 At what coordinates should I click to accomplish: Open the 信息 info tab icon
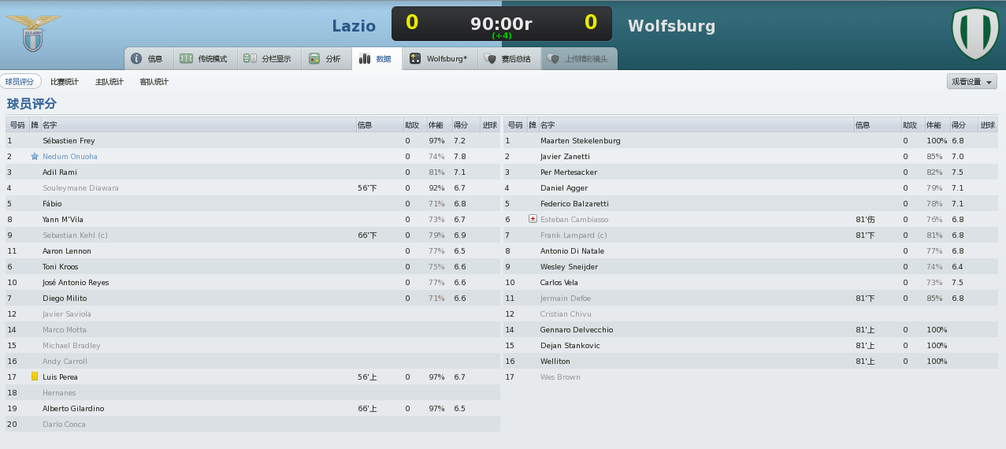point(136,59)
